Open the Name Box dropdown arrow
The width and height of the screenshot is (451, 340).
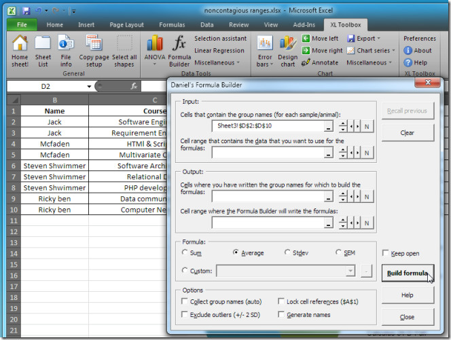pyautogui.click(x=89, y=86)
